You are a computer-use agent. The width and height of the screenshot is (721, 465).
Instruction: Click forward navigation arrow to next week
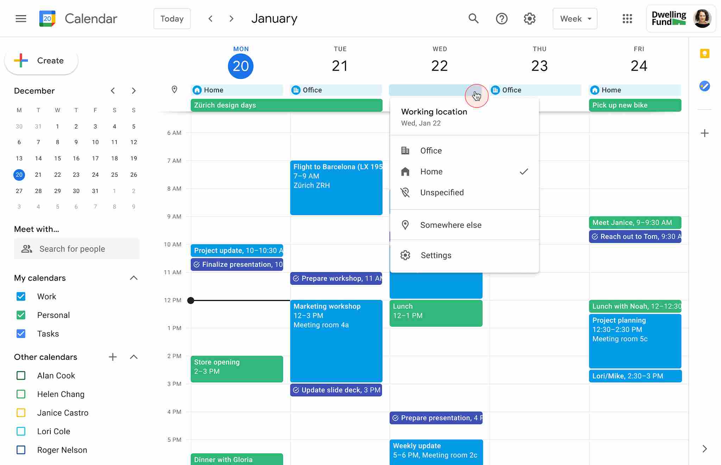[231, 18]
